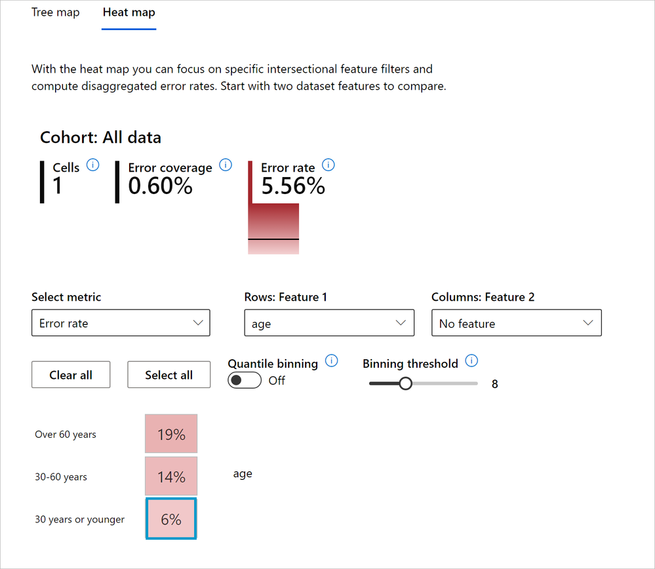Switch to the Tree map tab
Screen dimensions: 655x569
pos(56,12)
